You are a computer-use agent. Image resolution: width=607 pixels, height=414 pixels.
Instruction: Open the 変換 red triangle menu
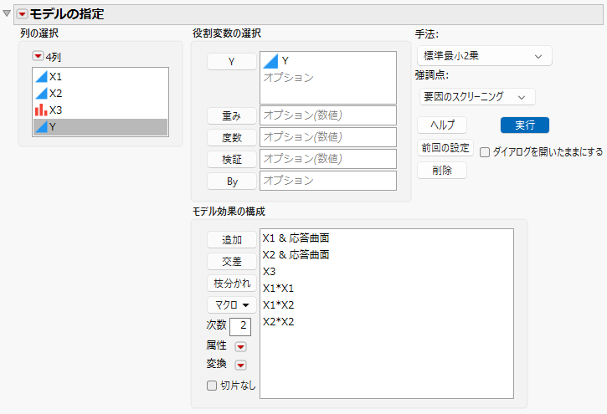coord(240,365)
